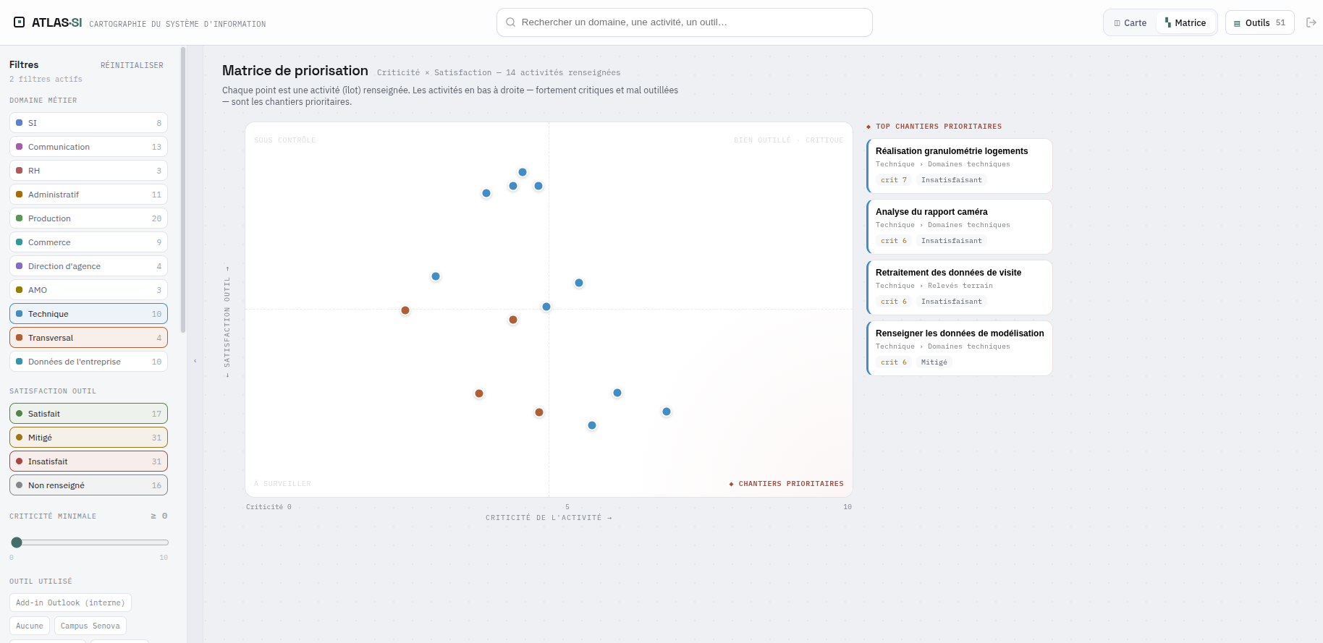Switch to the Carte view
Image resolution: width=1323 pixels, height=643 pixels.
(1130, 22)
